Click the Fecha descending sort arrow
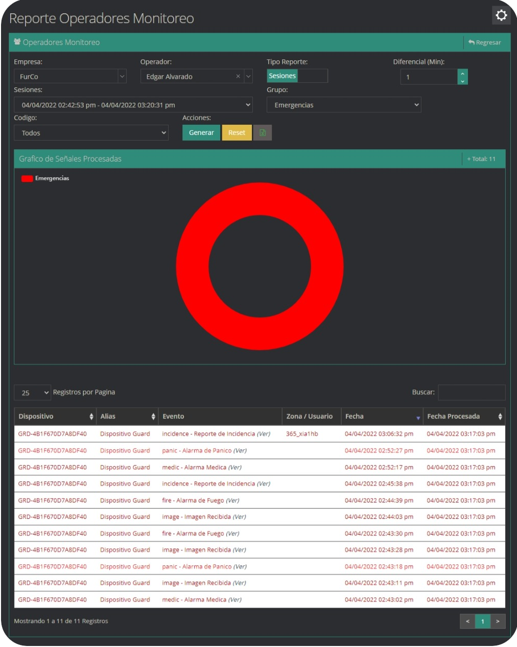The width and height of the screenshot is (517, 647). [x=418, y=418]
